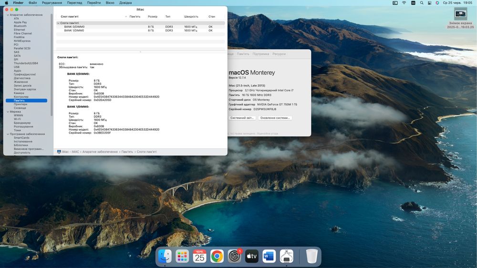Collapse the Мережа section in sidebar
The width and height of the screenshot is (477, 268).
coord(8,112)
